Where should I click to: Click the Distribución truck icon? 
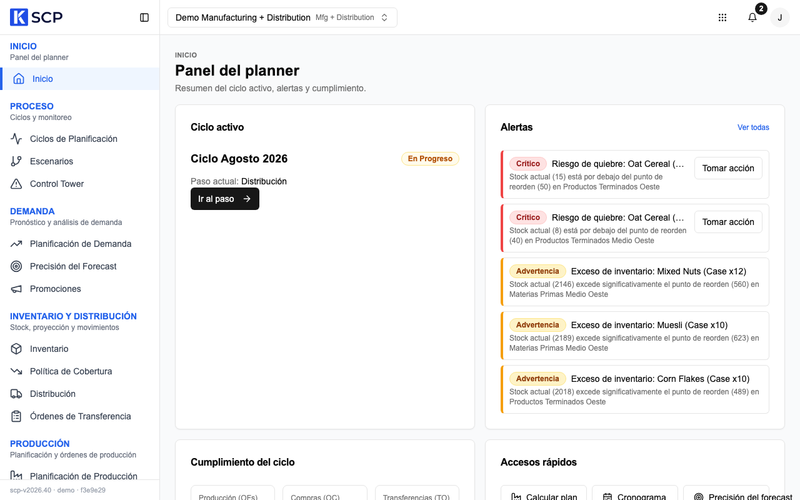[16, 394]
